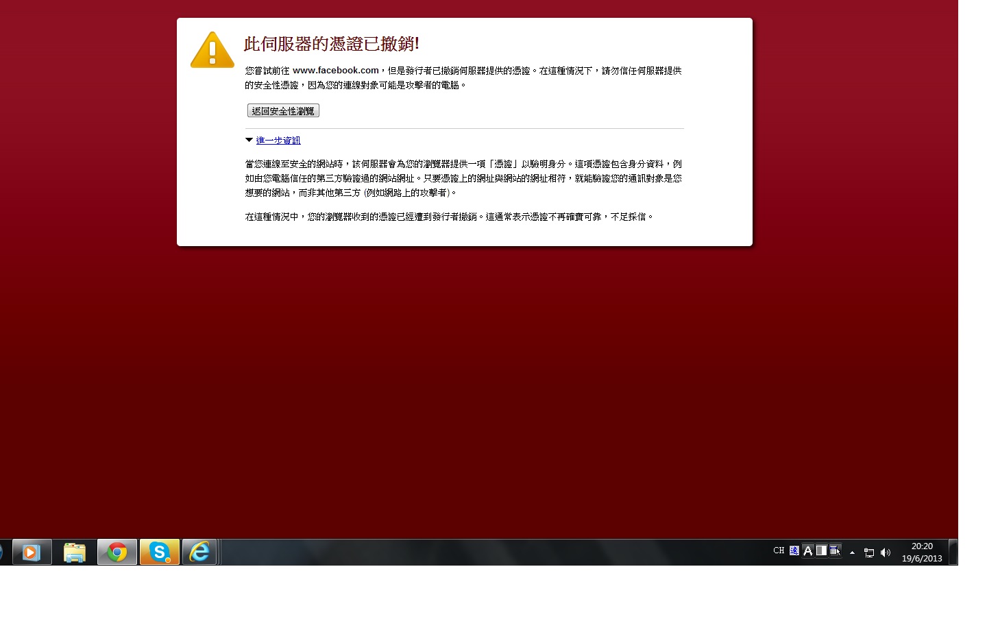Screen dimensions: 987x617
Task: Click the 返回安全性瀏覽 button
Action: point(283,110)
